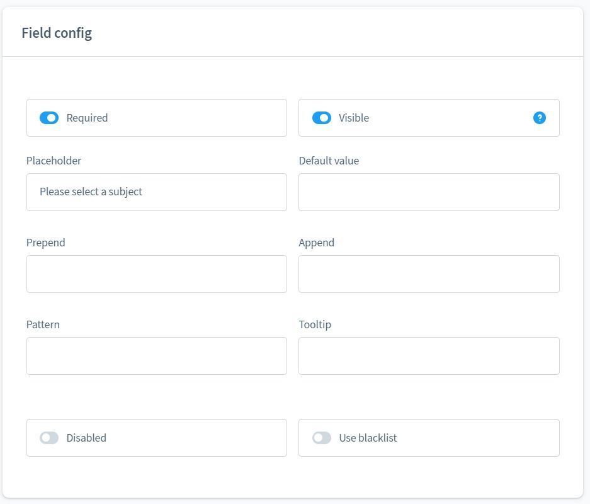The width and height of the screenshot is (590, 504).
Task: Click the Placeholder input with 'Please select a subject'
Action: click(156, 192)
